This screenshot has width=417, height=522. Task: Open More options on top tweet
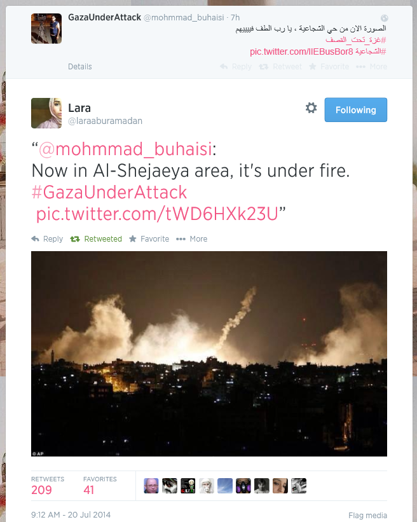[x=371, y=67]
